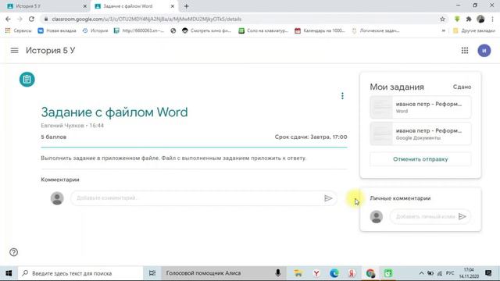The image size is (500, 281).
Task: Open the red Yandex taskbar icon
Action: point(352,273)
